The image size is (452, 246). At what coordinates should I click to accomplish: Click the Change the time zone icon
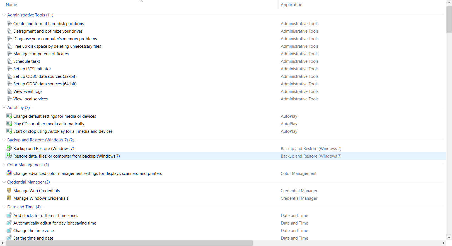tap(9, 230)
